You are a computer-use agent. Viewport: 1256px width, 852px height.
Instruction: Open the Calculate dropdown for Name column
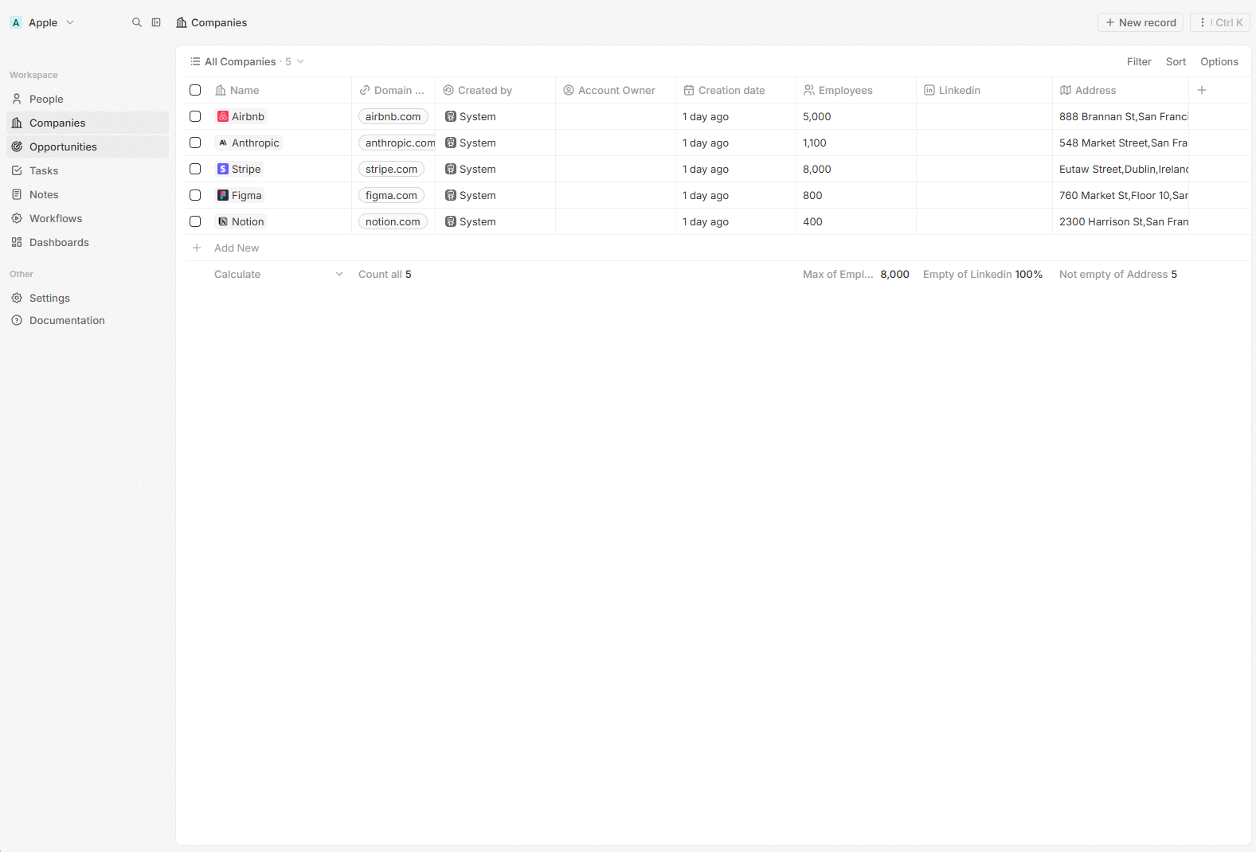coord(279,274)
